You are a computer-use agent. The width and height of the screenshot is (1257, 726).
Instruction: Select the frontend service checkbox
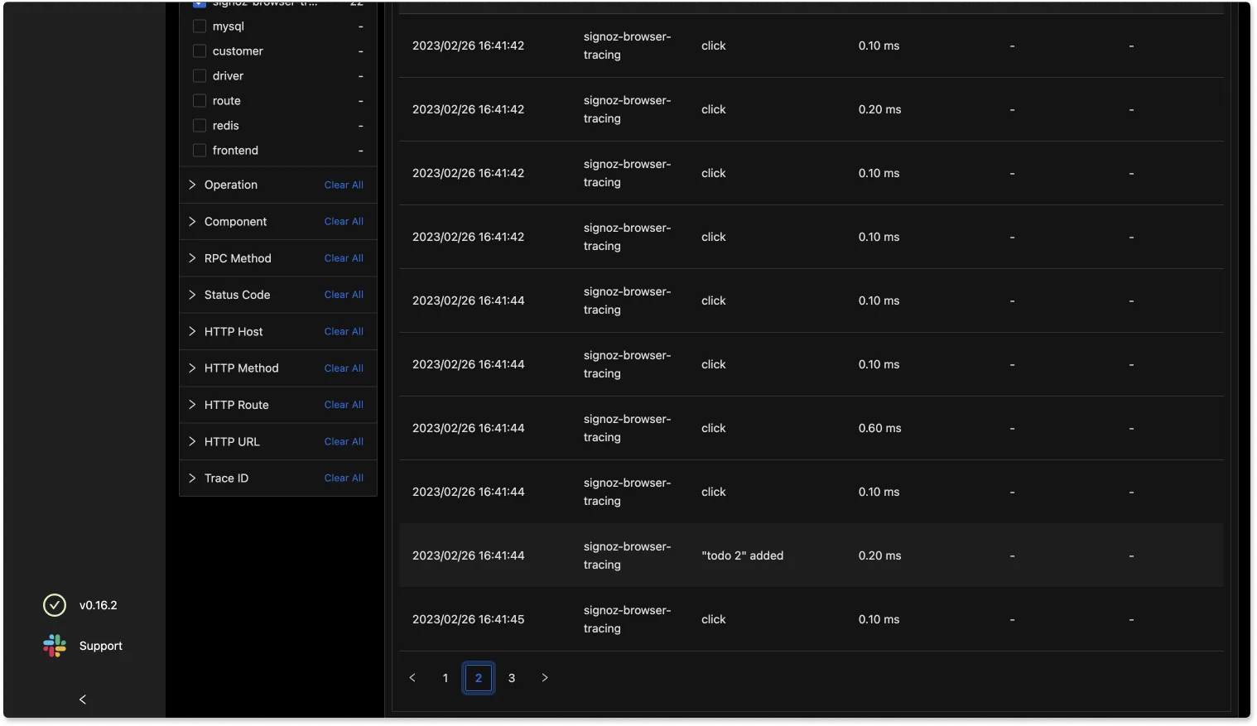pos(200,151)
